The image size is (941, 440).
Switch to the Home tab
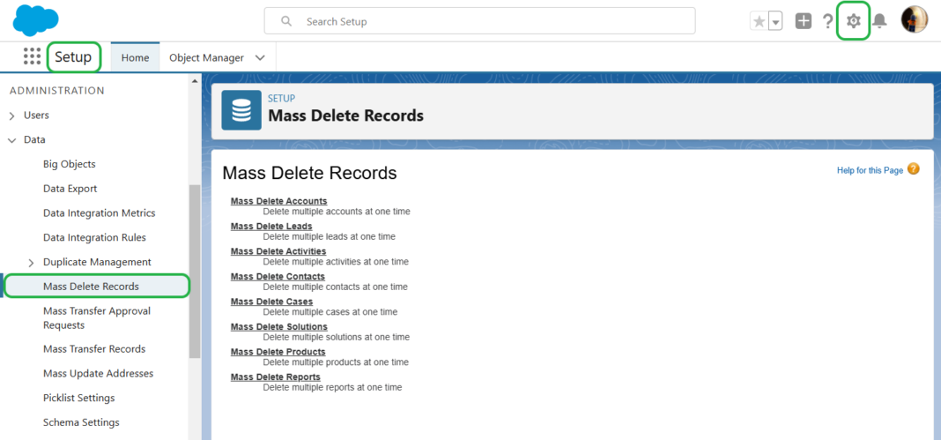click(x=135, y=57)
